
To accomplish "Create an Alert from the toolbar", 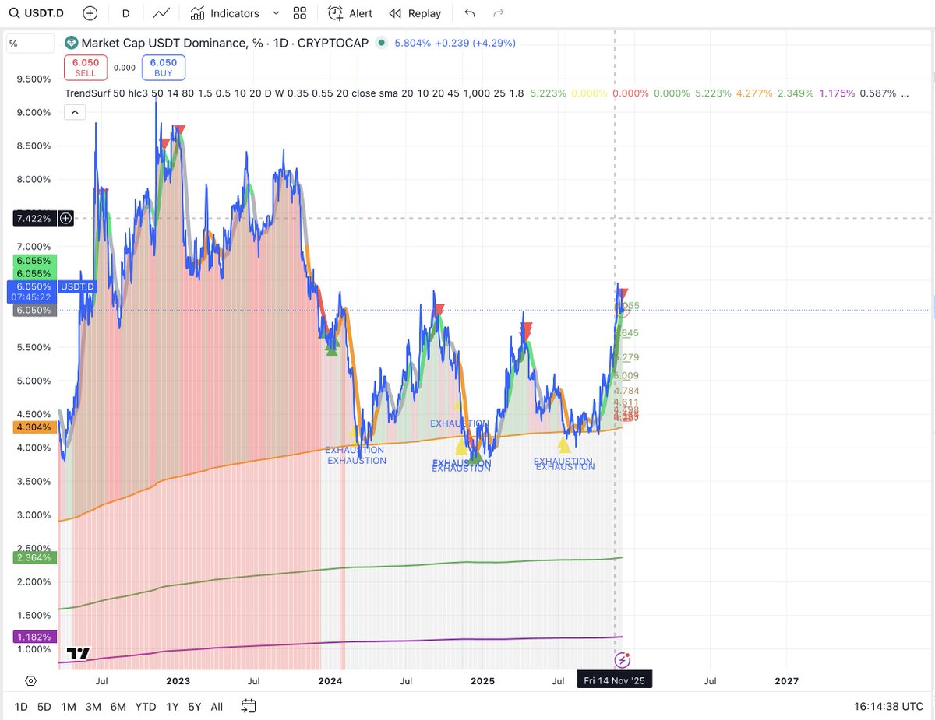I will point(350,13).
